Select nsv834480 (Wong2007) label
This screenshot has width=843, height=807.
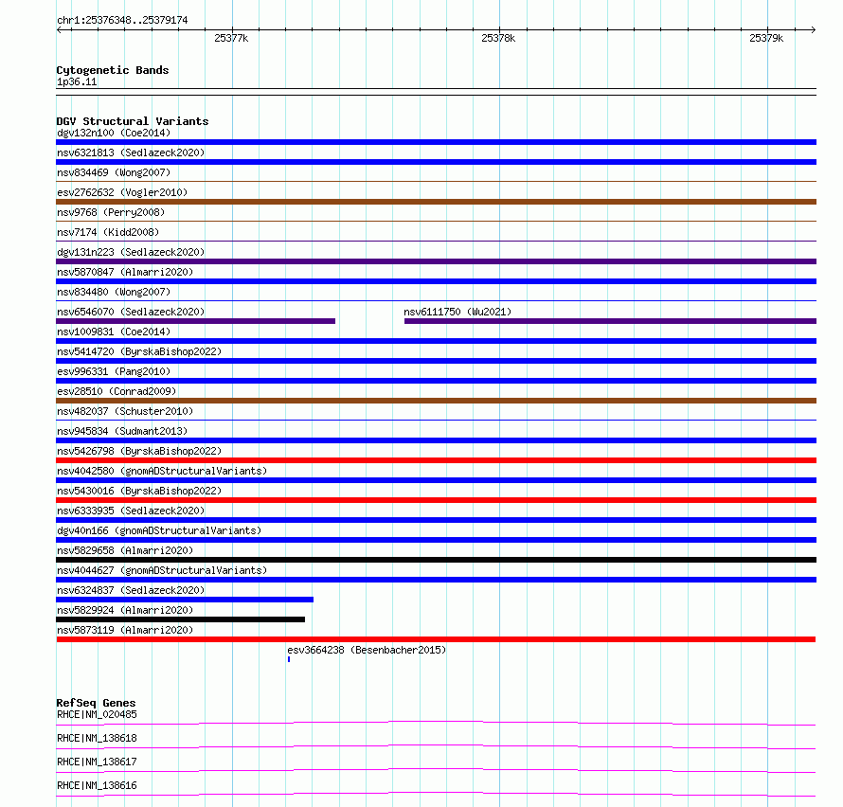[114, 292]
